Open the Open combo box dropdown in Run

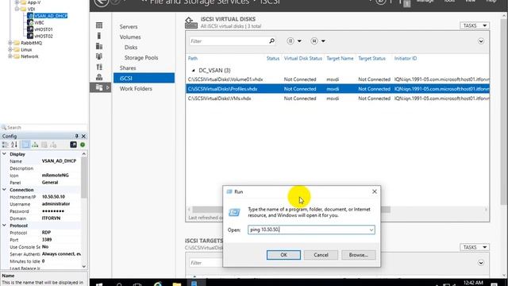(x=371, y=230)
